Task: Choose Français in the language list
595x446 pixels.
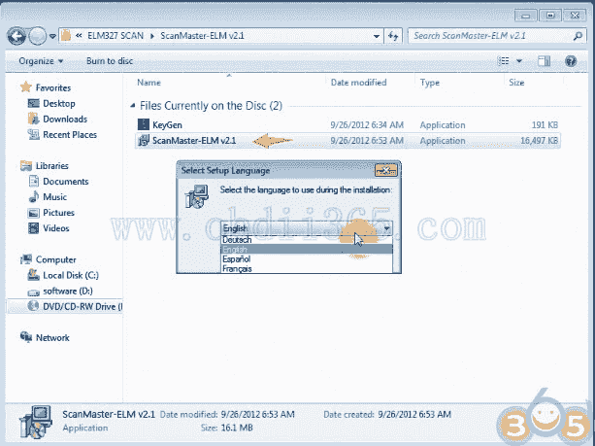Action: coord(307,268)
